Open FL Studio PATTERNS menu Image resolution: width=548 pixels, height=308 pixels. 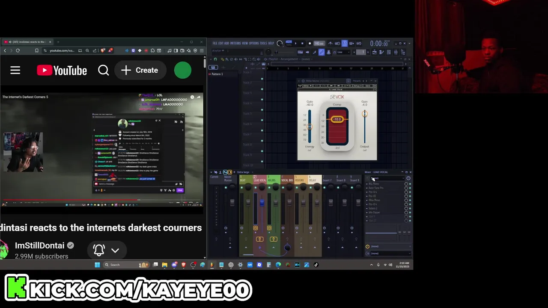[235, 43]
